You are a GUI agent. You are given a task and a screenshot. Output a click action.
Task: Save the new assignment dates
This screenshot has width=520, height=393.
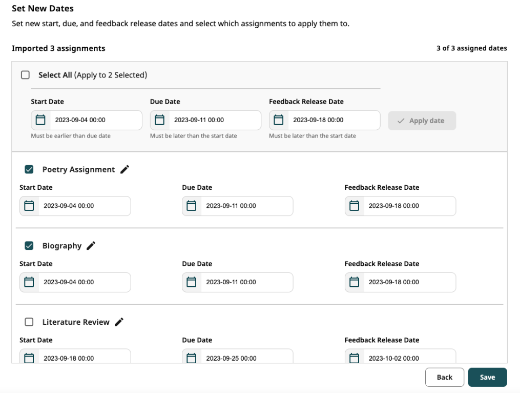487,377
